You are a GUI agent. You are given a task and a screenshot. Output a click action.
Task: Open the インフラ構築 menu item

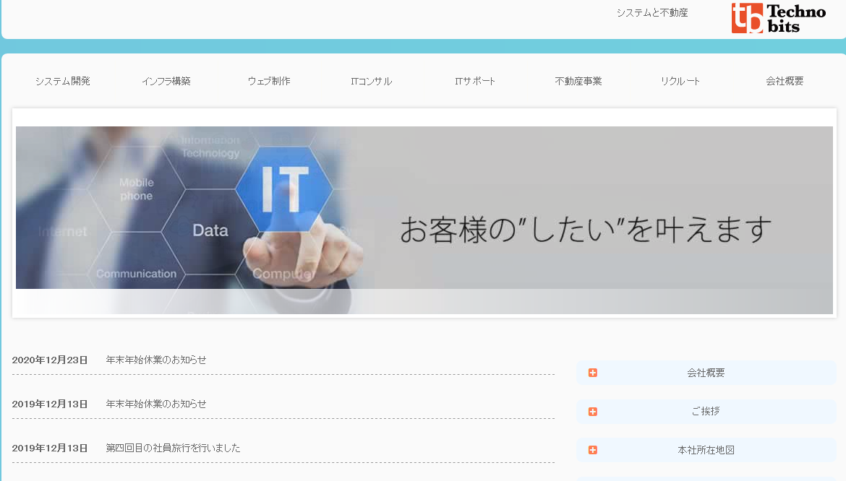[166, 81]
